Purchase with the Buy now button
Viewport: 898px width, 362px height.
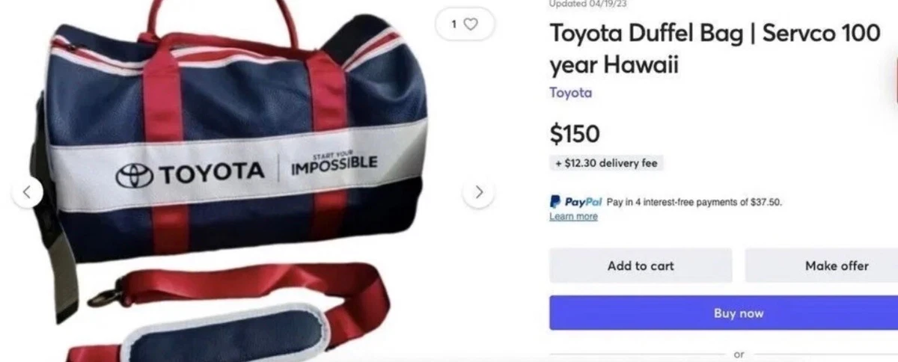(x=724, y=313)
